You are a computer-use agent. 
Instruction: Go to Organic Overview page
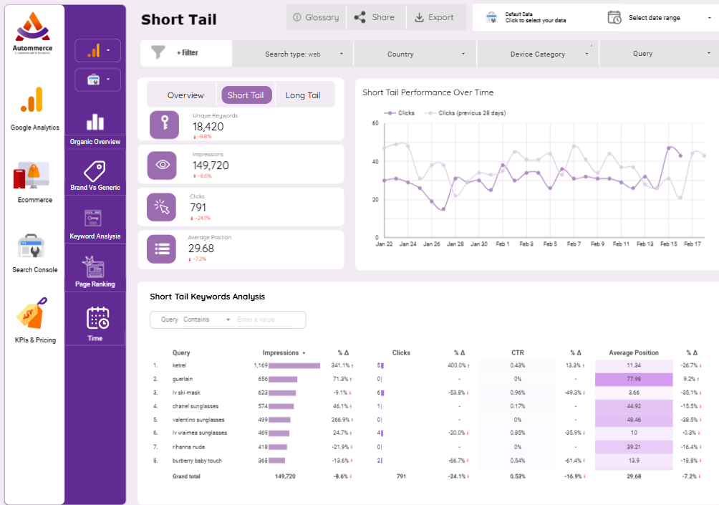pos(95,142)
